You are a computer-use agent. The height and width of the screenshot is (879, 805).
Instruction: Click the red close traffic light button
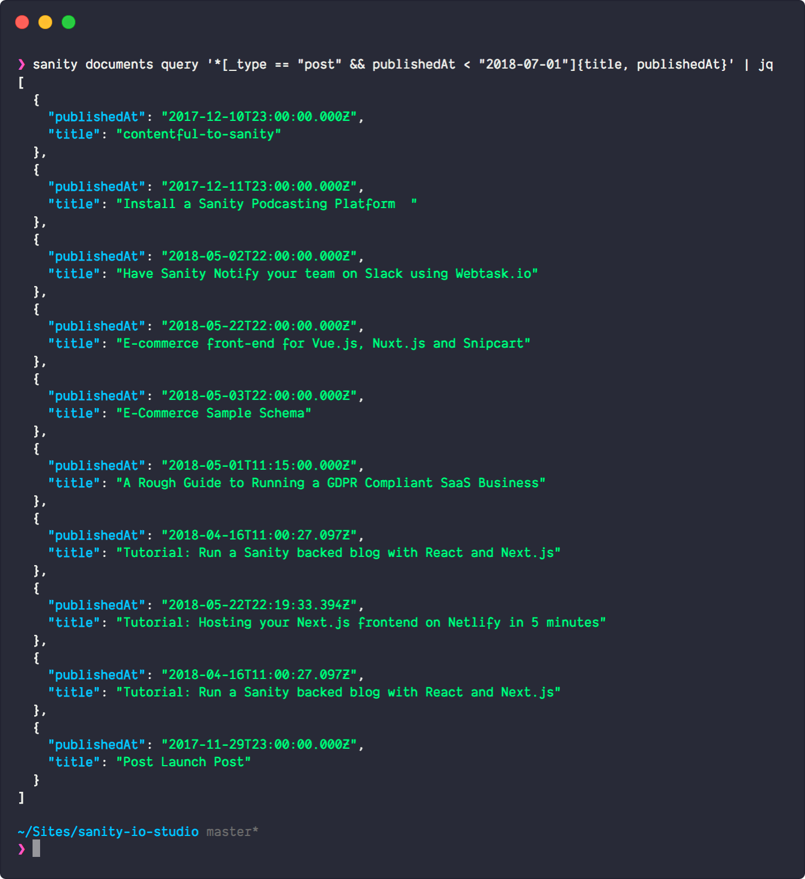click(x=22, y=21)
